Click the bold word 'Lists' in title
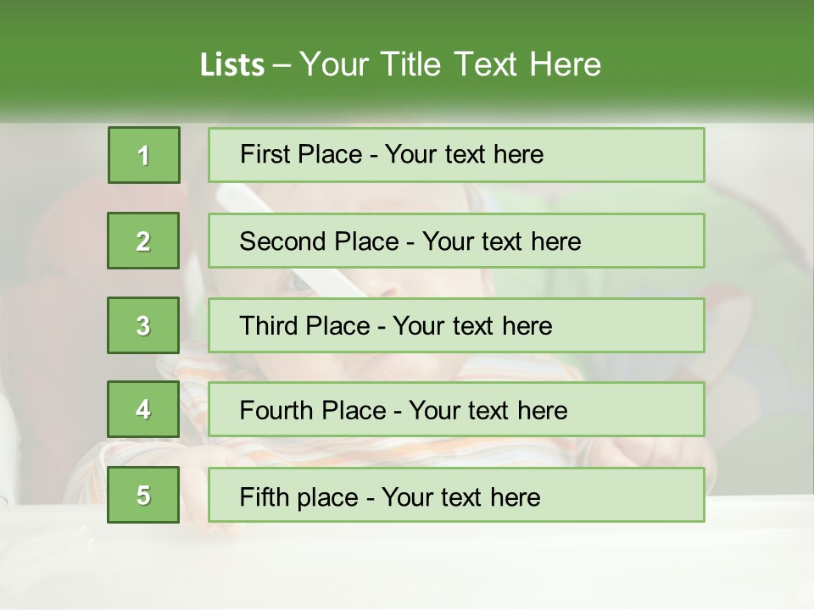Viewport: 814px width, 610px height. point(232,65)
